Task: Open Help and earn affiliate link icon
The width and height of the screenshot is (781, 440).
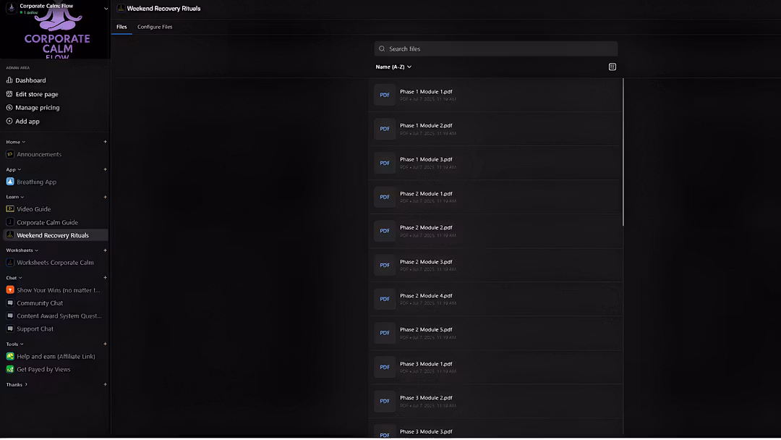Action: [x=10, y=356]
